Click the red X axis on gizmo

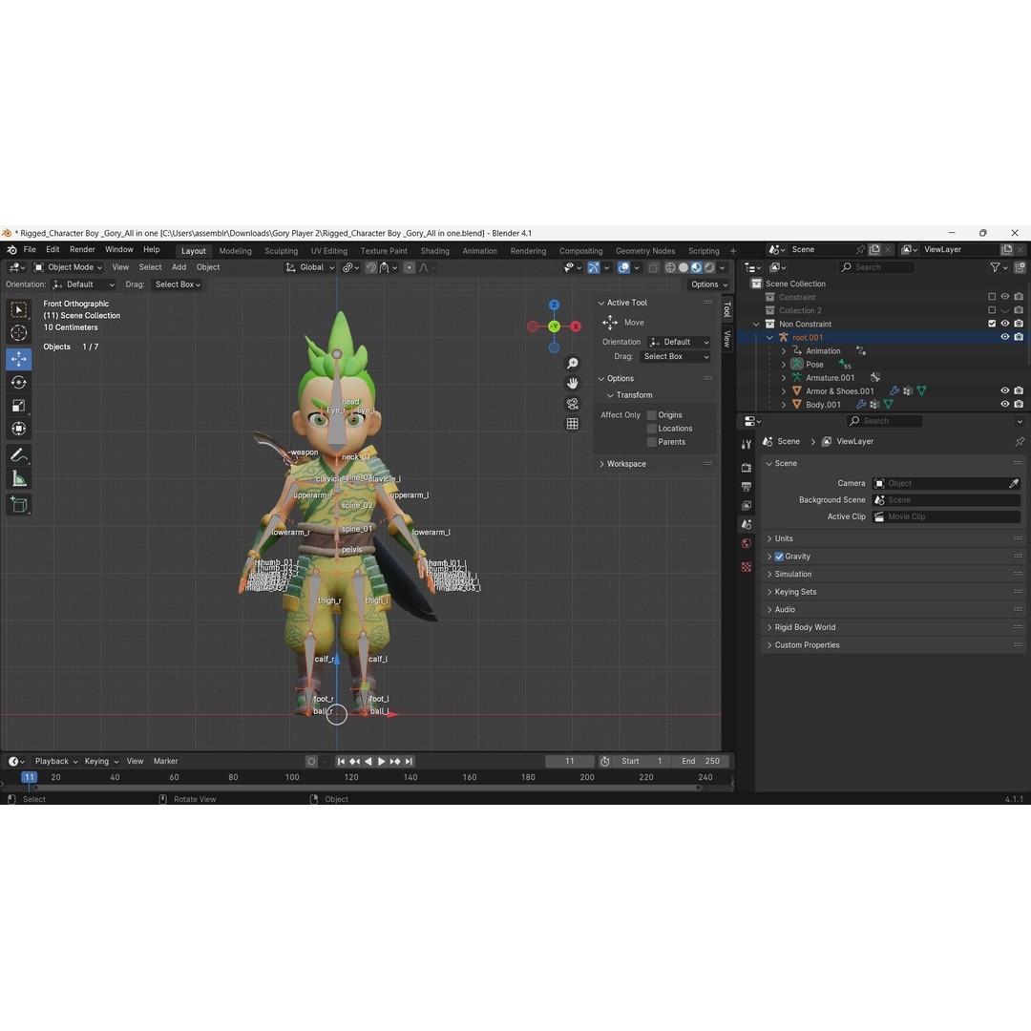pyautogui.click(x=576, y=326)
